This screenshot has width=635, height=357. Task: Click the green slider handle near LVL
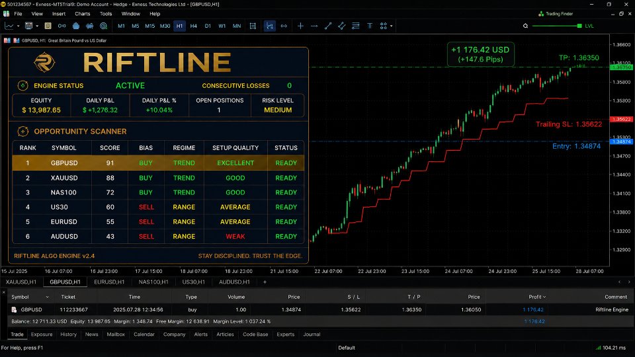click(579, 26)
